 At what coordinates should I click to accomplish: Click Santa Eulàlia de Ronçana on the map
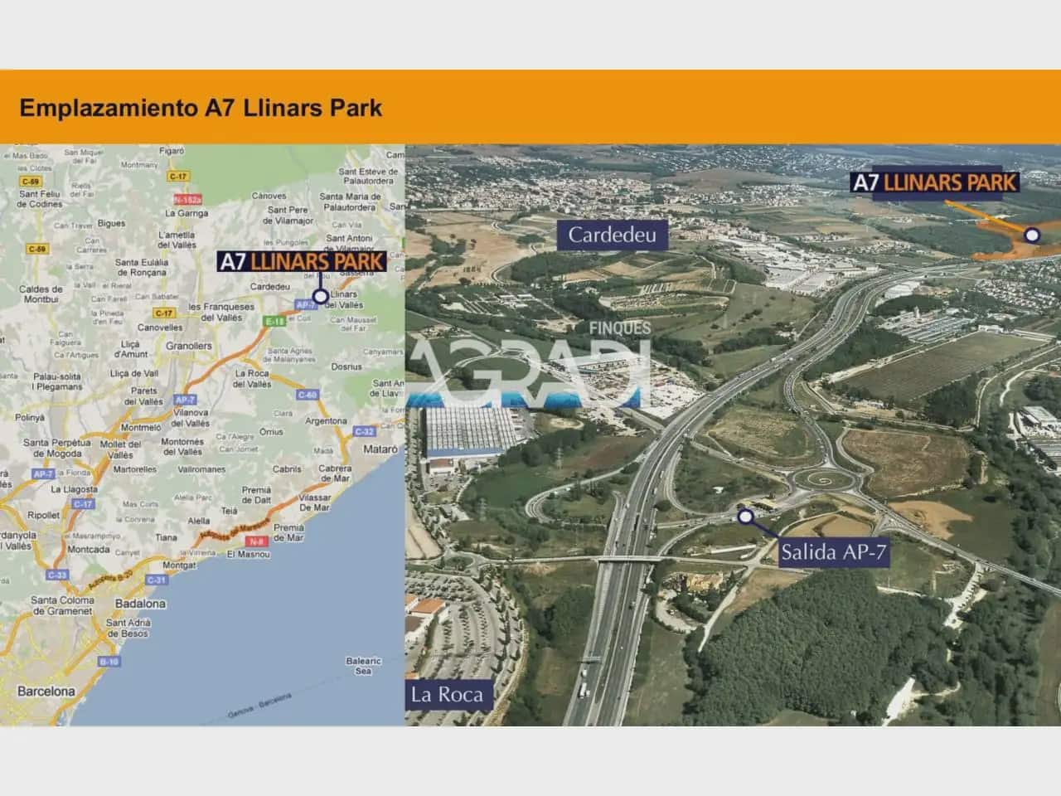143,267
